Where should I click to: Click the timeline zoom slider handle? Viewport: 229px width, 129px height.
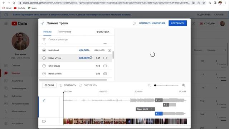[x=155, y=85]
